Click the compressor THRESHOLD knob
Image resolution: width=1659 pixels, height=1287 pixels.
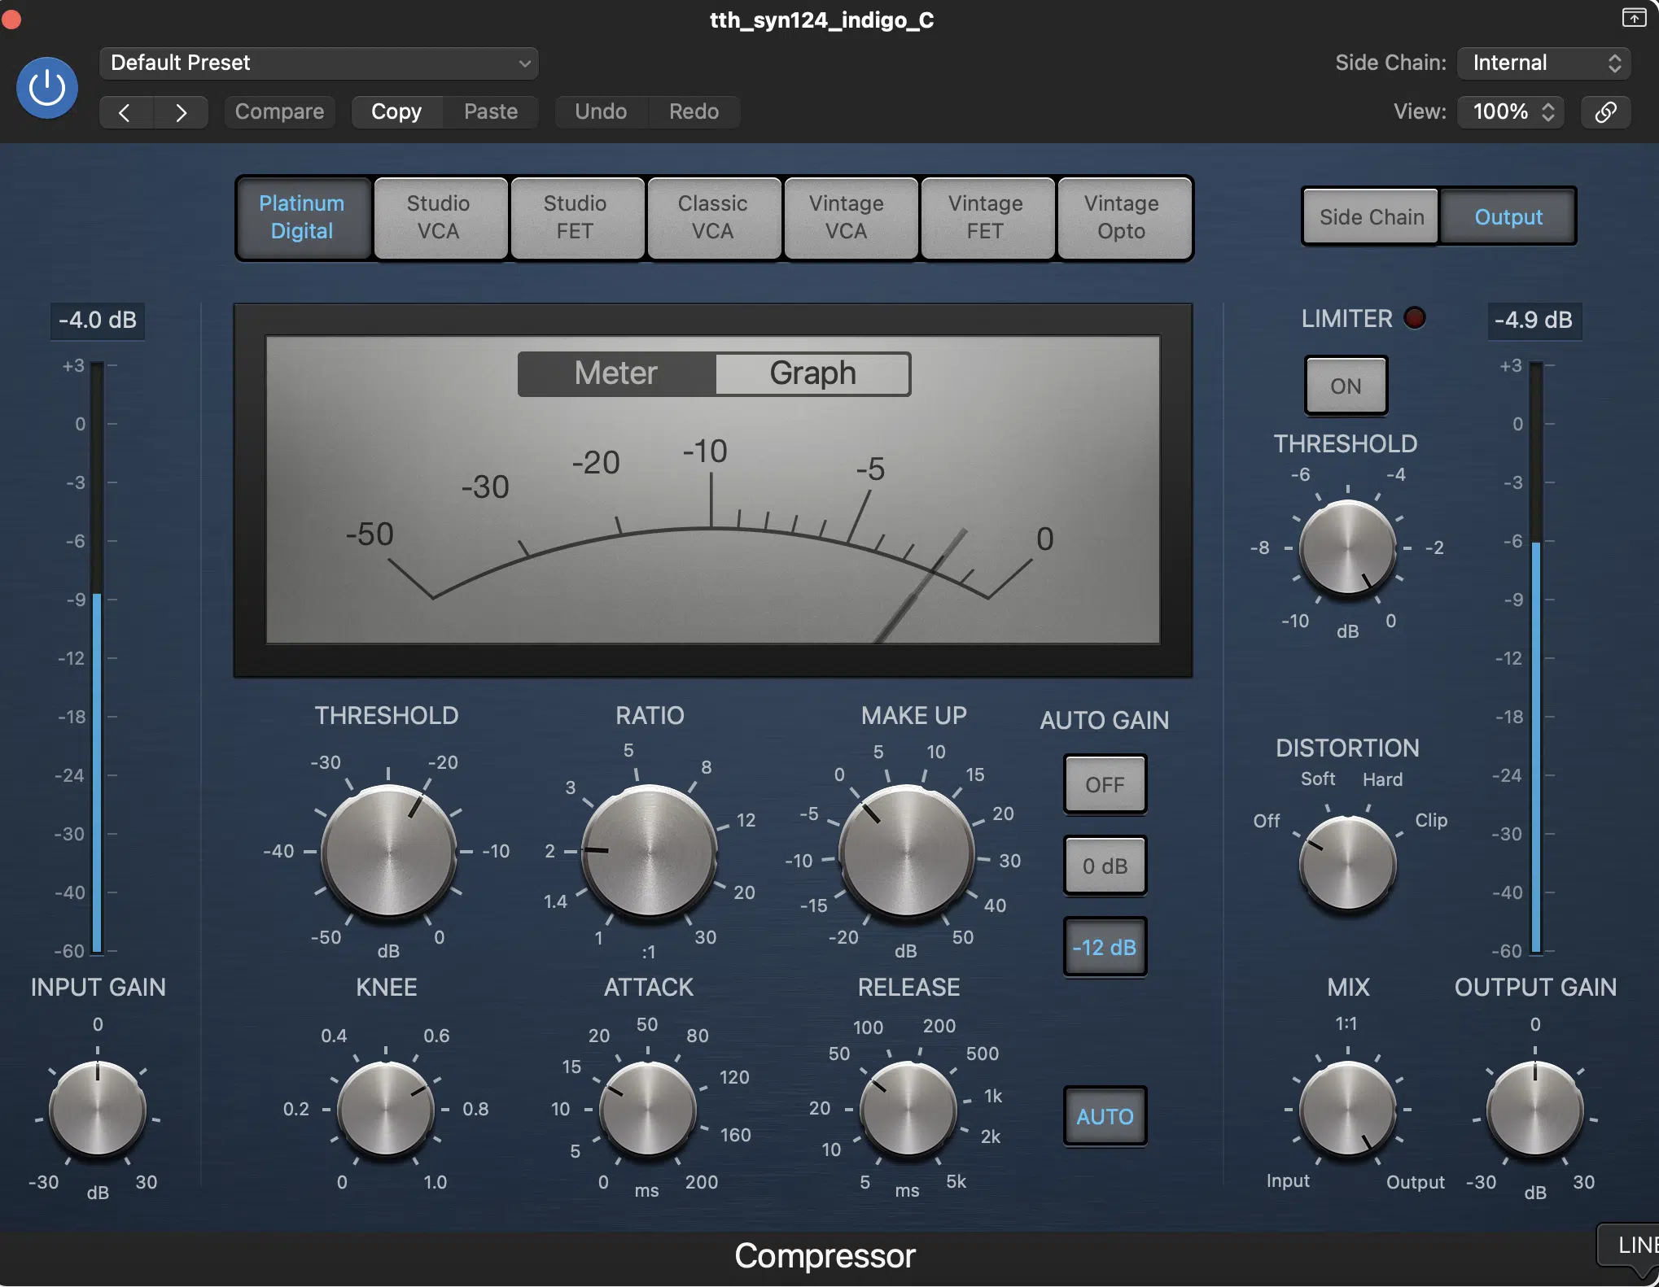[x=389, y=852]
